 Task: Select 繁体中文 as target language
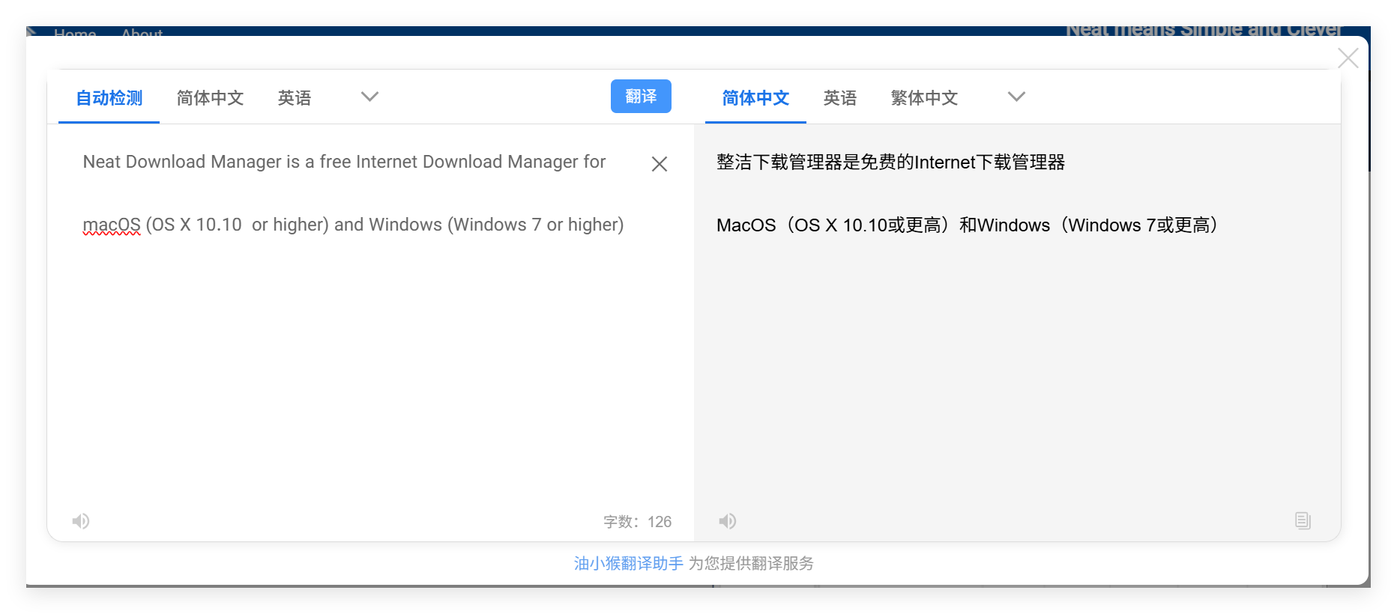point(924,98)
